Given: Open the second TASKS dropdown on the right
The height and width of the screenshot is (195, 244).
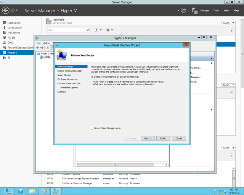Looking at the screenshot, I should [228, 85].
